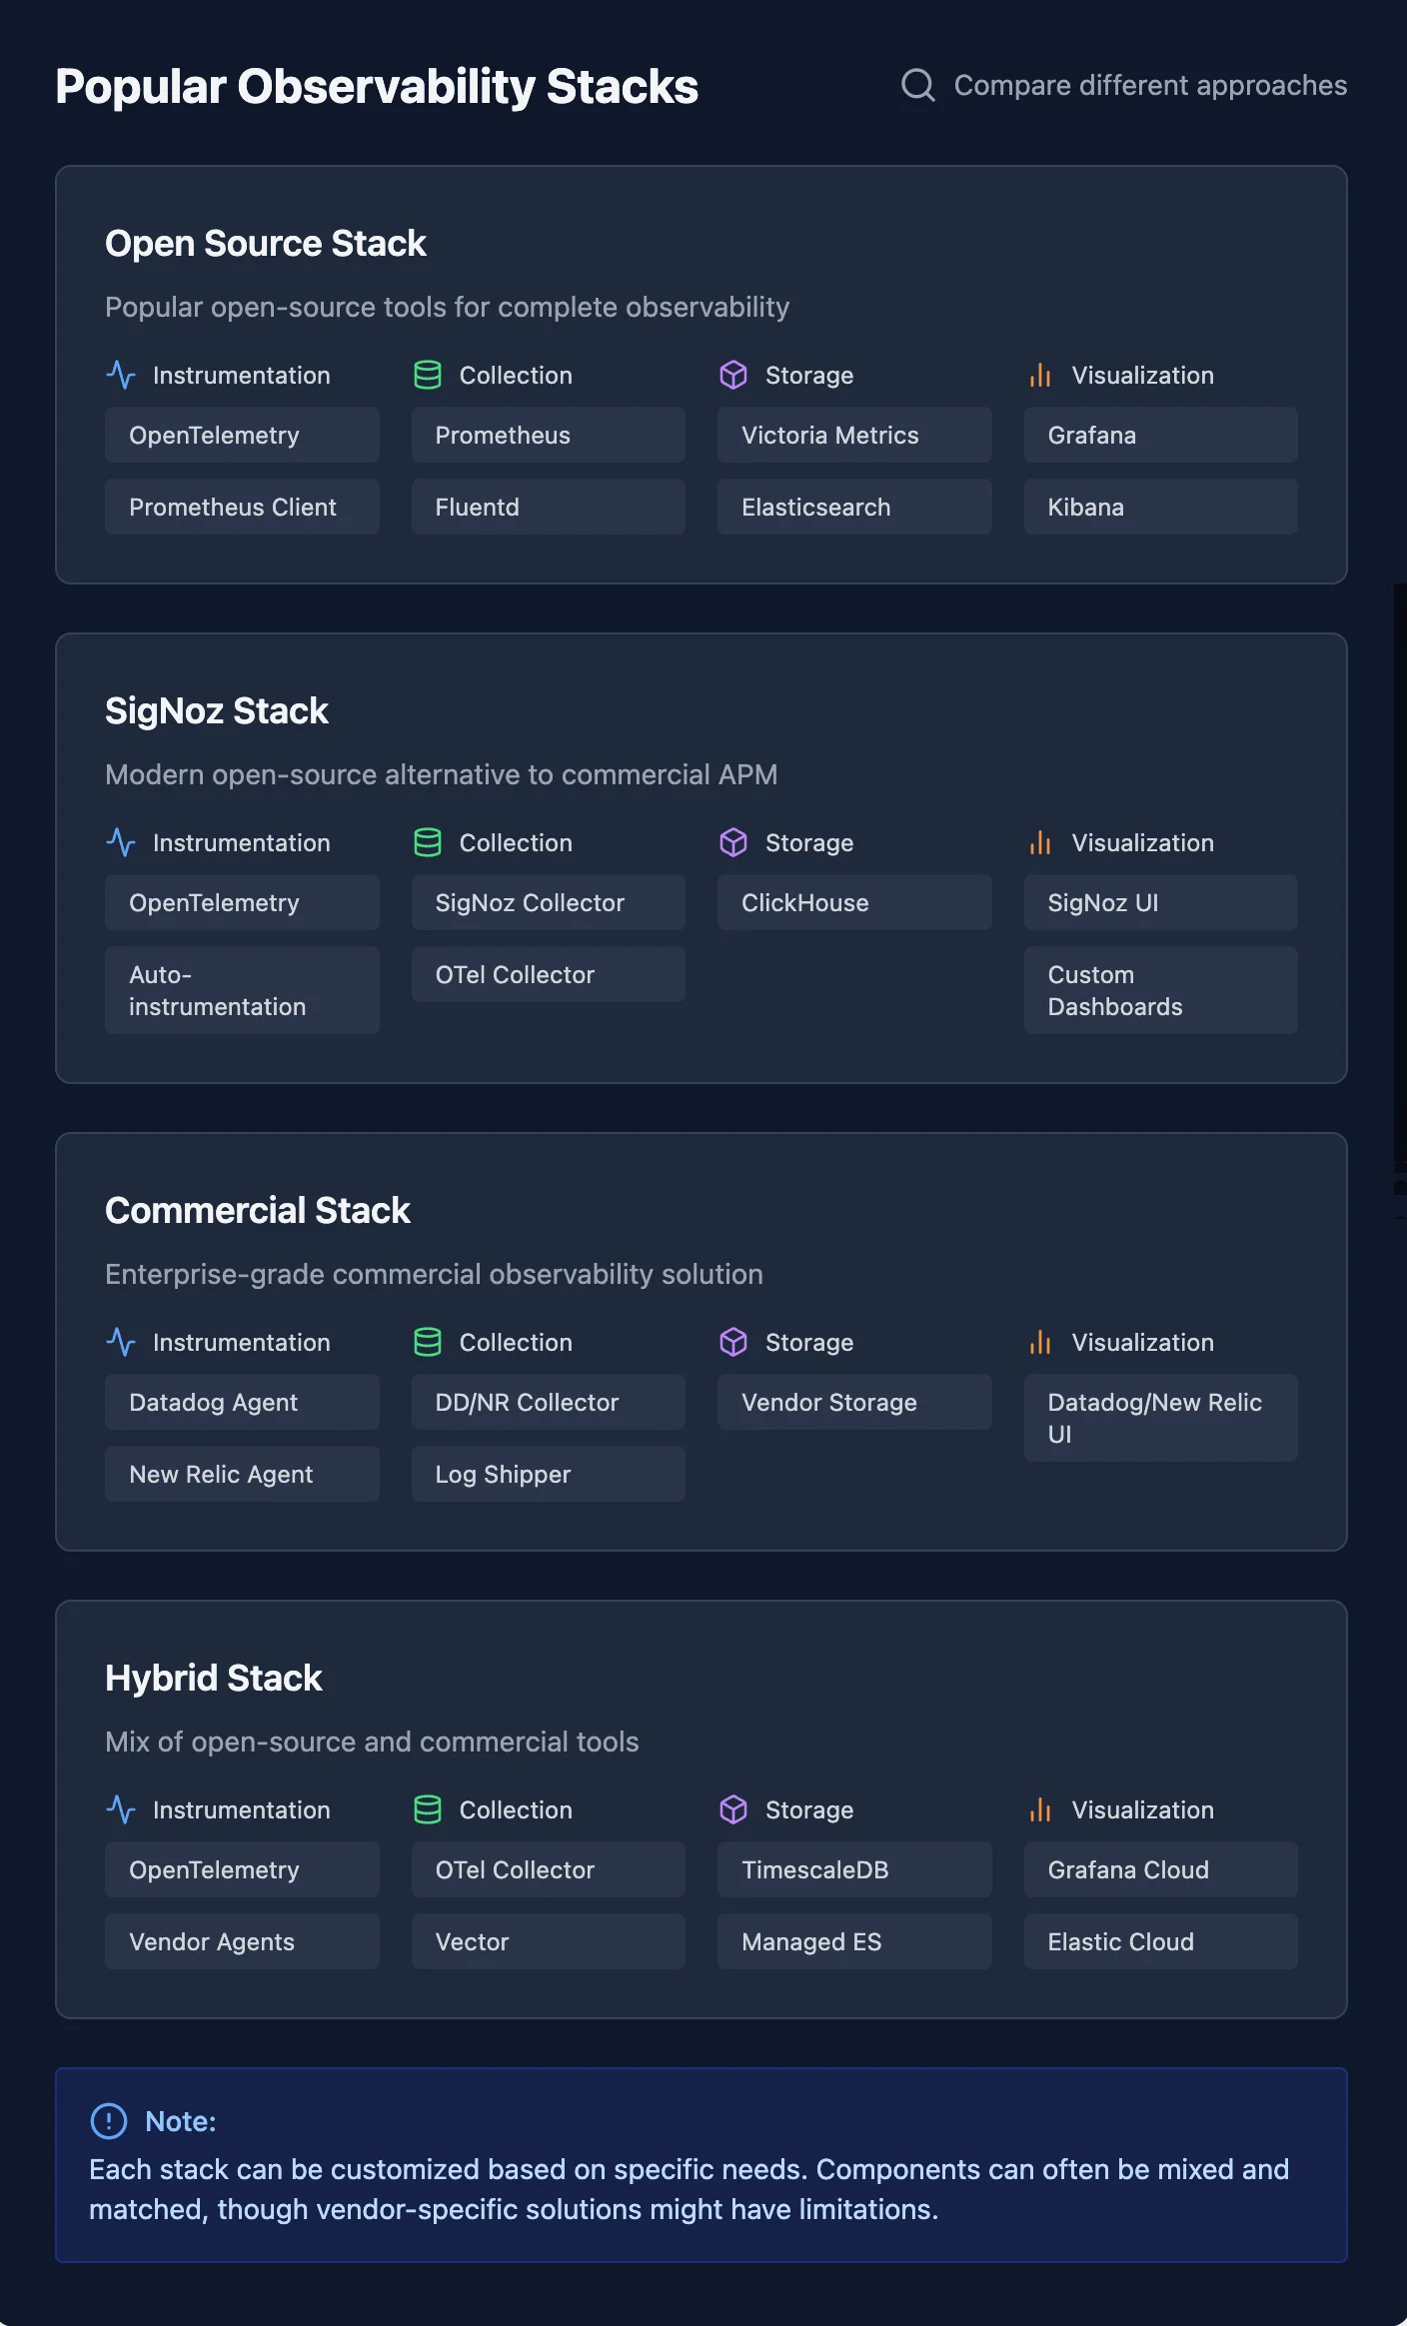The image size is (1407, 2326).
Task: Click the Elasticsearch storage chip
Action: tap(854, 507)
